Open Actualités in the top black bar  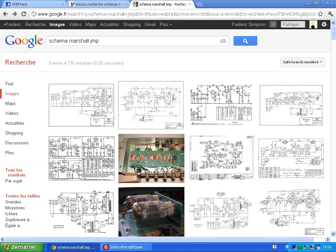(109, 24)
